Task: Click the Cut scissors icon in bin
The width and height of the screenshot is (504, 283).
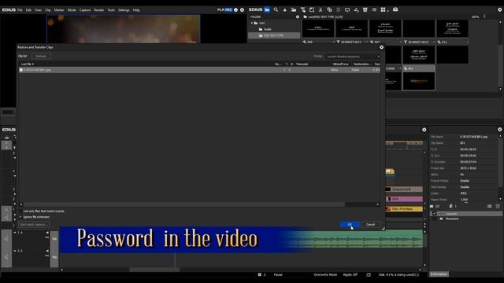Action: [x=321, y=10]
